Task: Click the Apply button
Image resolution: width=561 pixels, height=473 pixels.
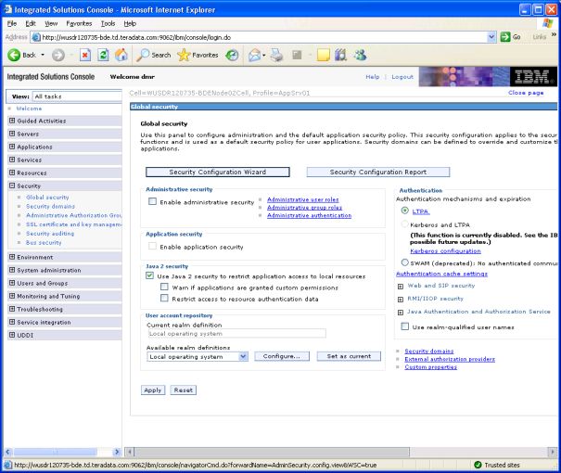Action: point(153,390)
